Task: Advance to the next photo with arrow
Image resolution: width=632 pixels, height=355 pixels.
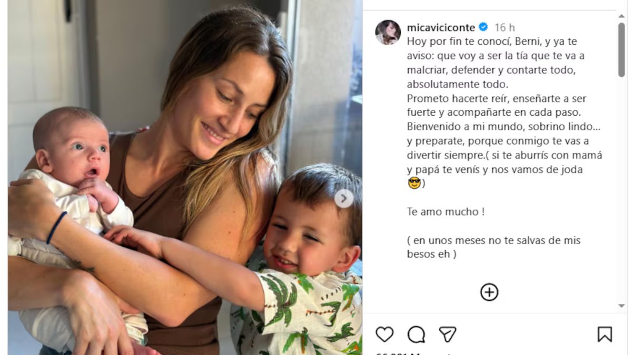Action: (x=344, y=198)
